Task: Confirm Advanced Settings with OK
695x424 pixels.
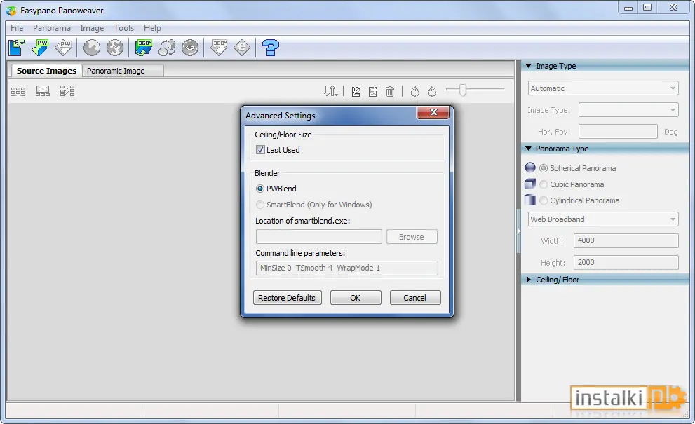Action: coord(356,298)
